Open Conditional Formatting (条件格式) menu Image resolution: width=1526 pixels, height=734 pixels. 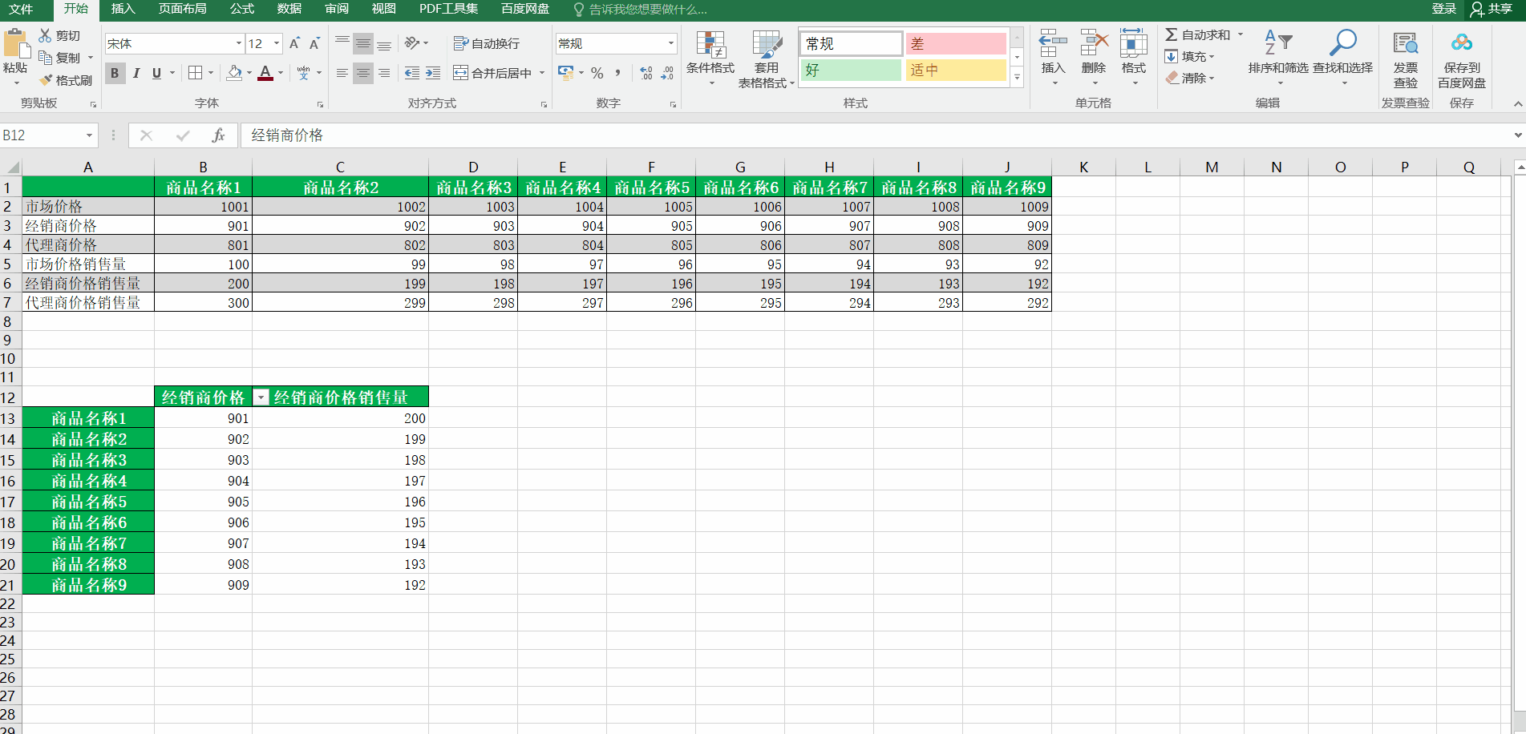[x=710, y=58]
